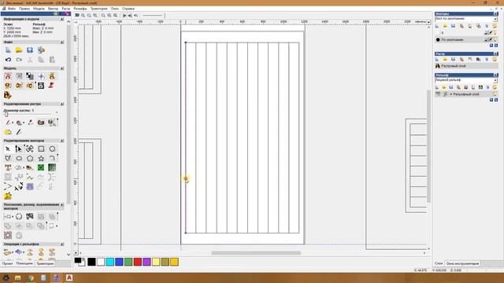Screen dimensions: 504x283
Task: Select the Transform Vectors tool
Action: 30,149
